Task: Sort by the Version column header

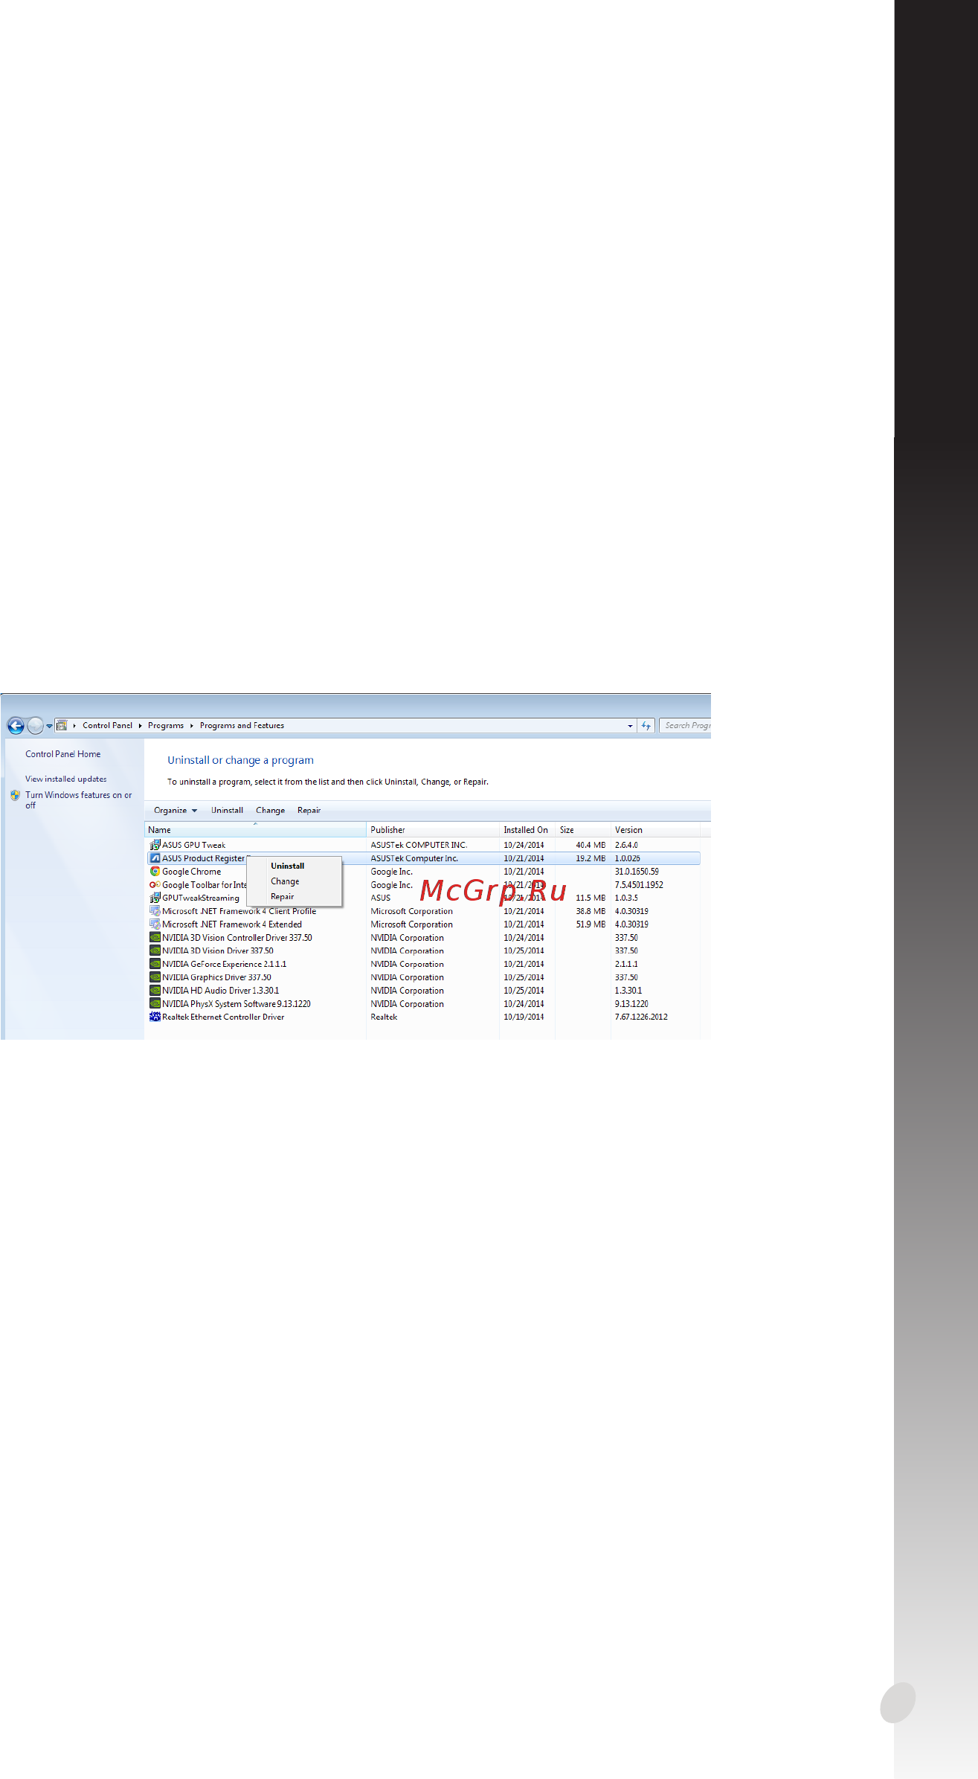Action: pos(654,830)
